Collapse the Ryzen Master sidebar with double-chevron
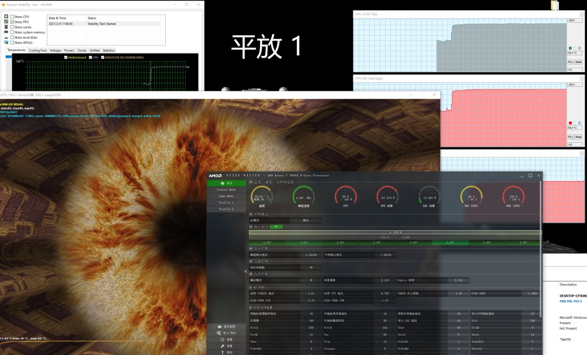The image size is (587, 355). coord(246,271)
